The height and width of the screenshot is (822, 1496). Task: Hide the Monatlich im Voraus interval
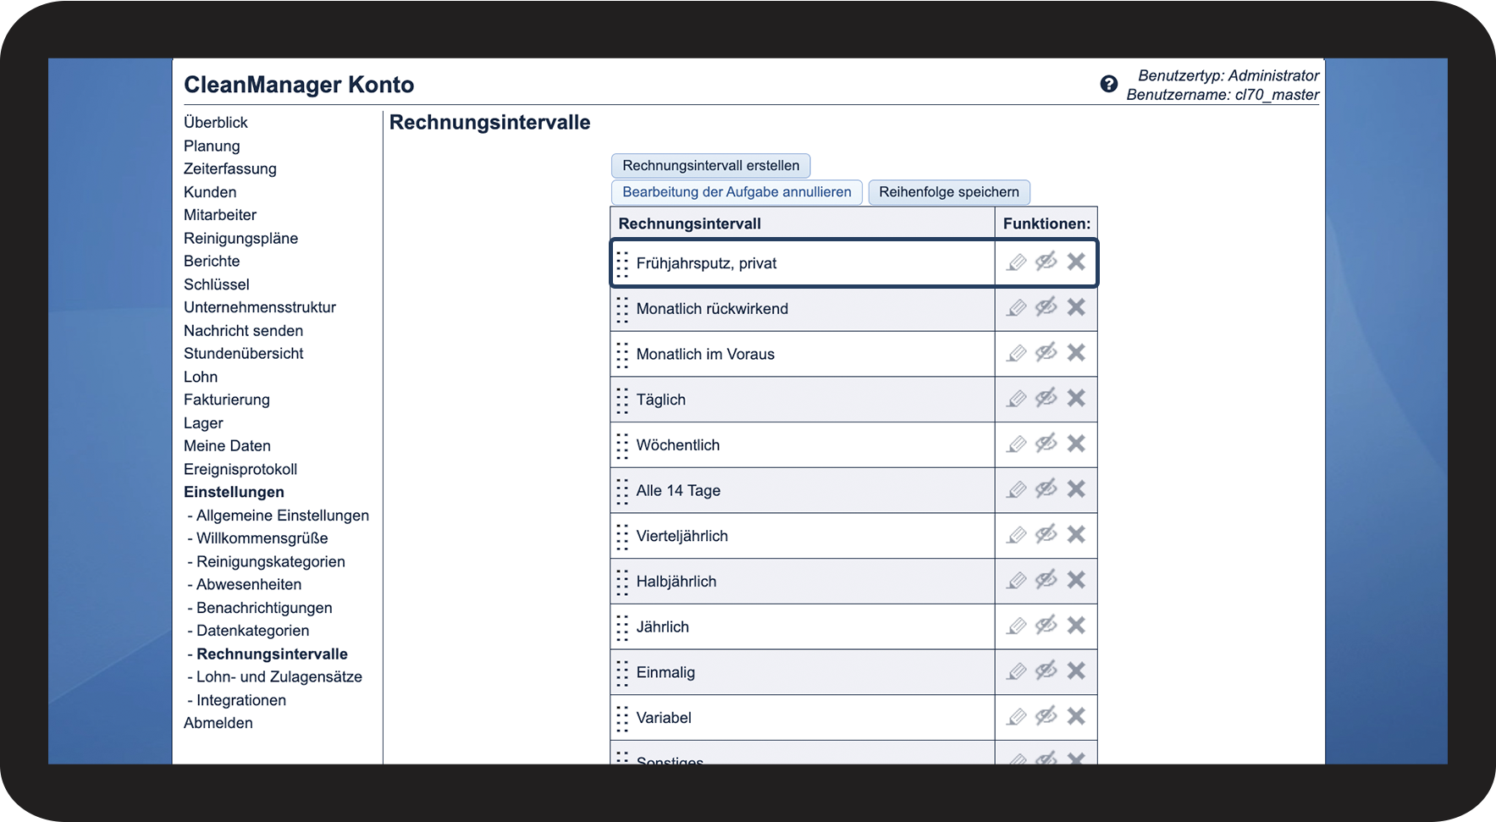(x=1046, y=353)
